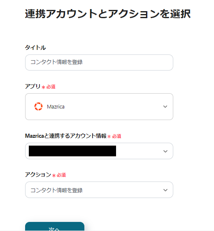The height and width of the screenshot is (231, 214).
Task: Click 必須 marker beside アプリ
Action: click(x=51, y=87)
